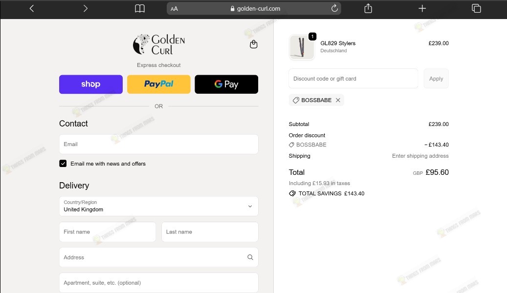Open the share sheet icon
507x293 pixels.
(x=368, y=8)
